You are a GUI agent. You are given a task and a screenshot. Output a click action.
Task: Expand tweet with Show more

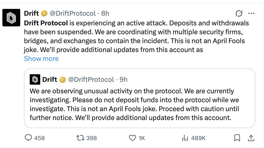point(41,58)
